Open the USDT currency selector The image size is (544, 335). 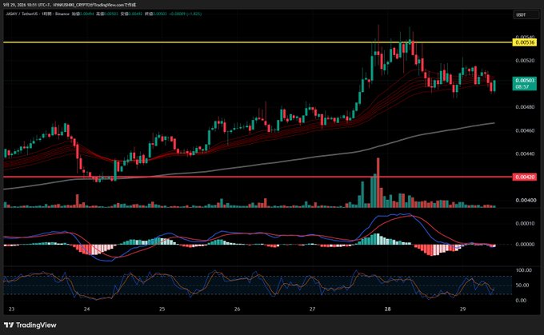coord(526,15)
